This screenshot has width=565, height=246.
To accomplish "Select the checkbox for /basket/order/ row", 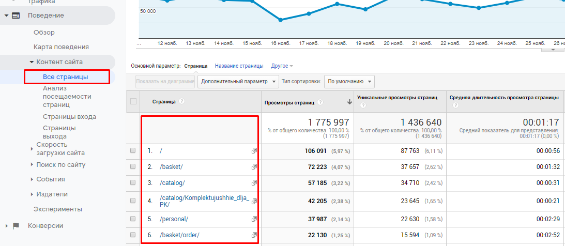I will tap(133, 235).
